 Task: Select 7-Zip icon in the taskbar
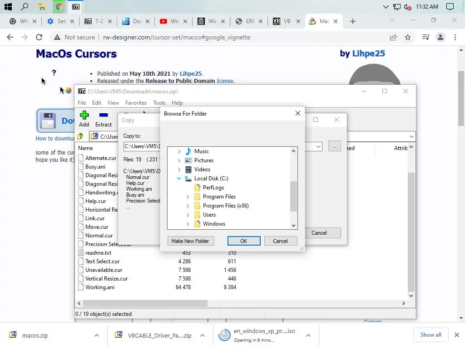tap(76, 7)
